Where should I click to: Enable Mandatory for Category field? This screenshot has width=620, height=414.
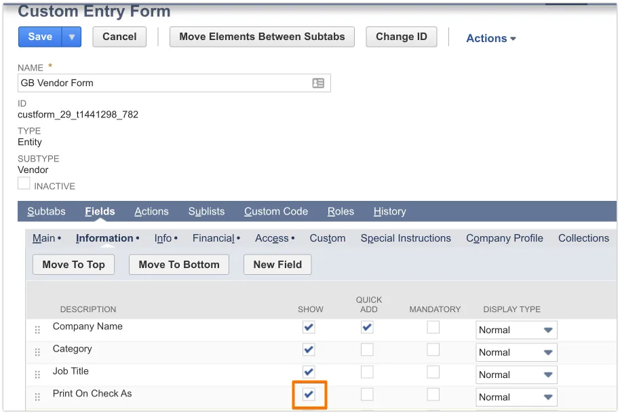[433, 350]
